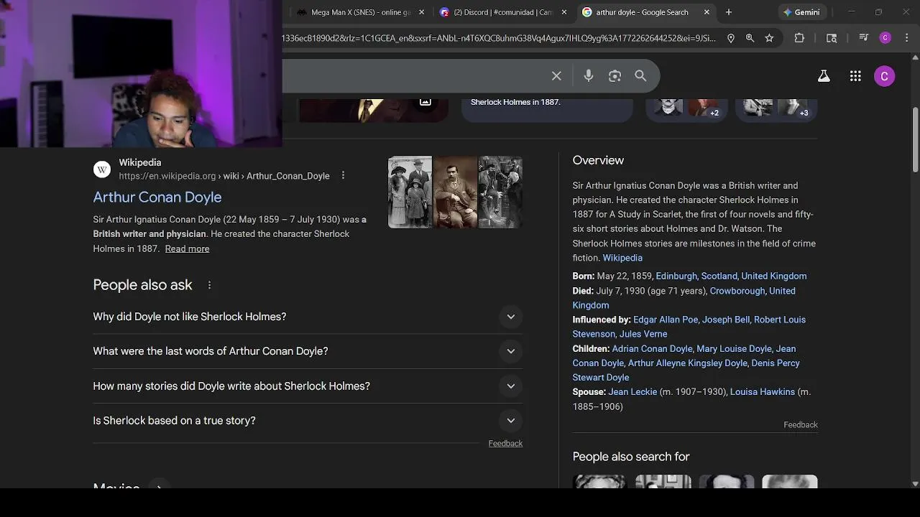Open seated portrait thumbnail in Wikipedia result
The width and height of the screenshot is (920, 517).
pyautogui.click(x=455, y=192)
